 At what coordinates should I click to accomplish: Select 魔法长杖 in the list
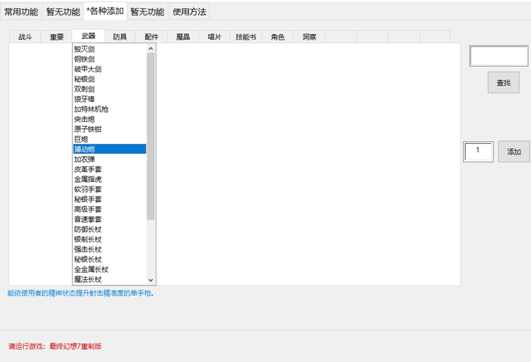(x=110, y=279)
